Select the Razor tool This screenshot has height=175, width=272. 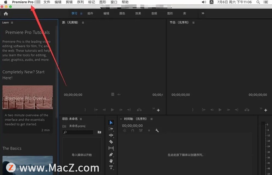coord(111,142)
